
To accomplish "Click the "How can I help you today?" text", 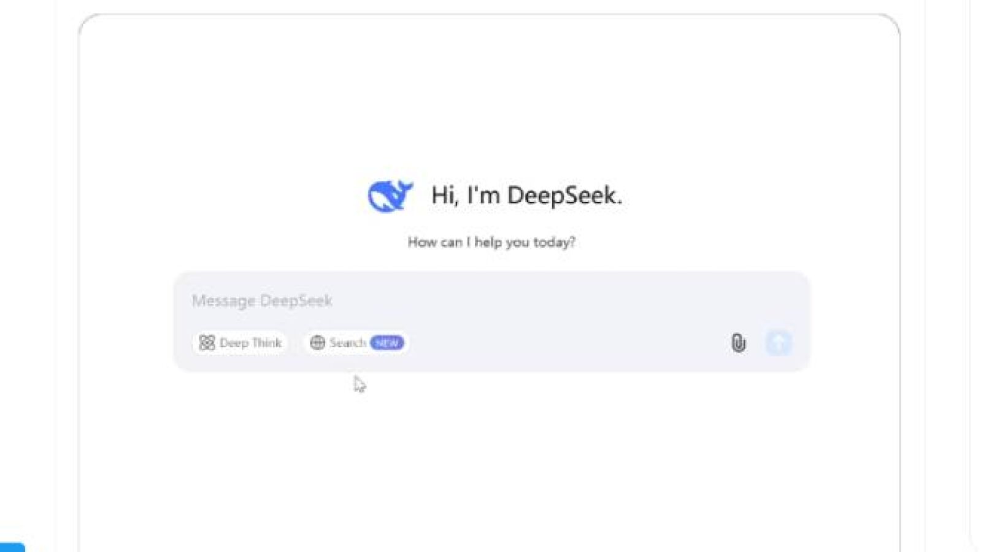I will (x=491, y=242).
